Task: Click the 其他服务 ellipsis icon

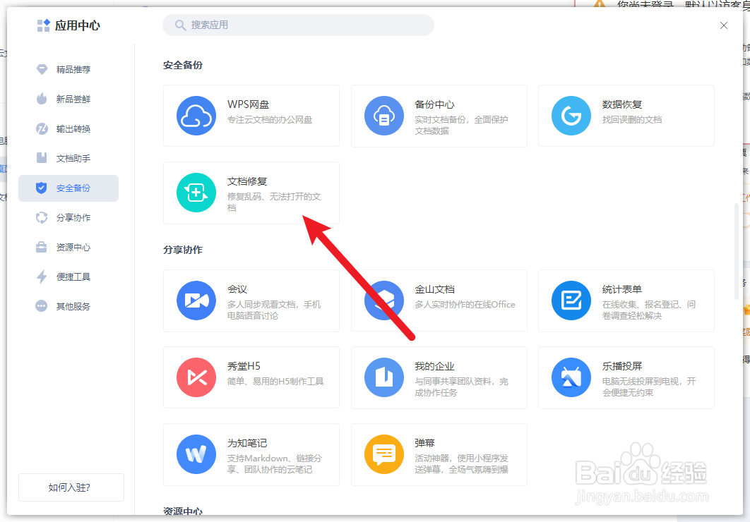Action: [x=42, y=306]
